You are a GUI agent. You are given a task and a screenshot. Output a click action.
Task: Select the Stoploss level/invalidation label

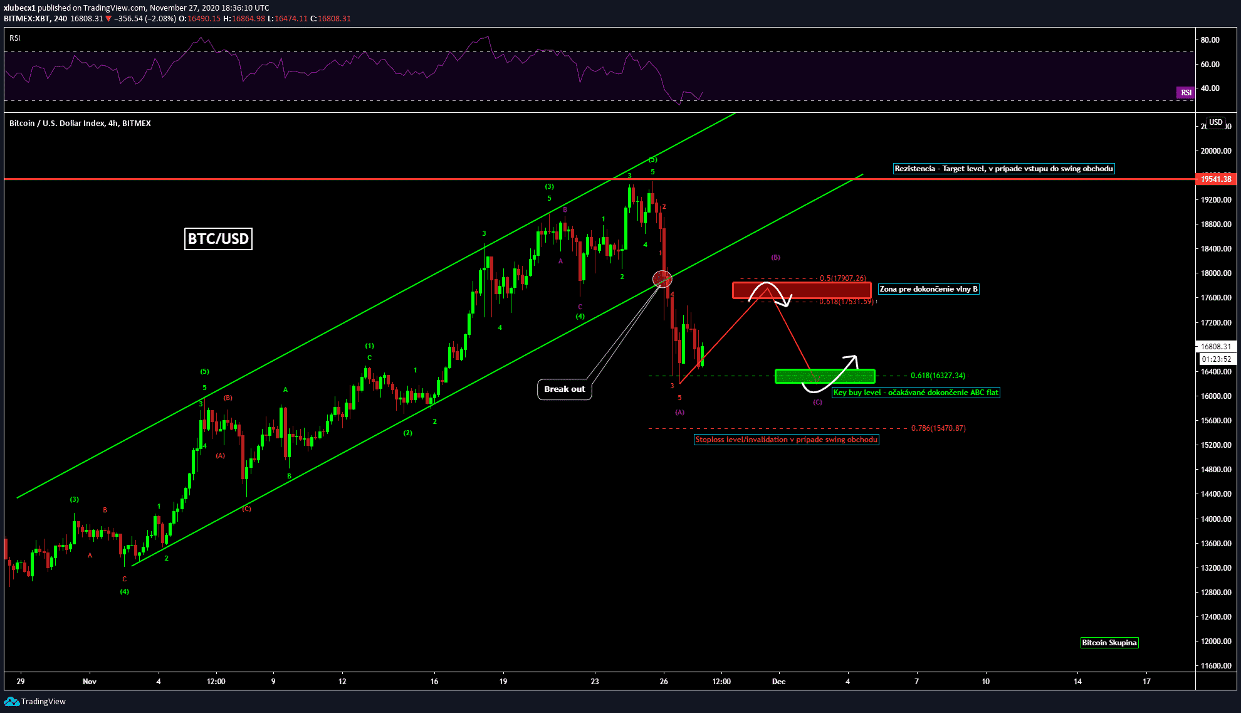coord(786,440)
